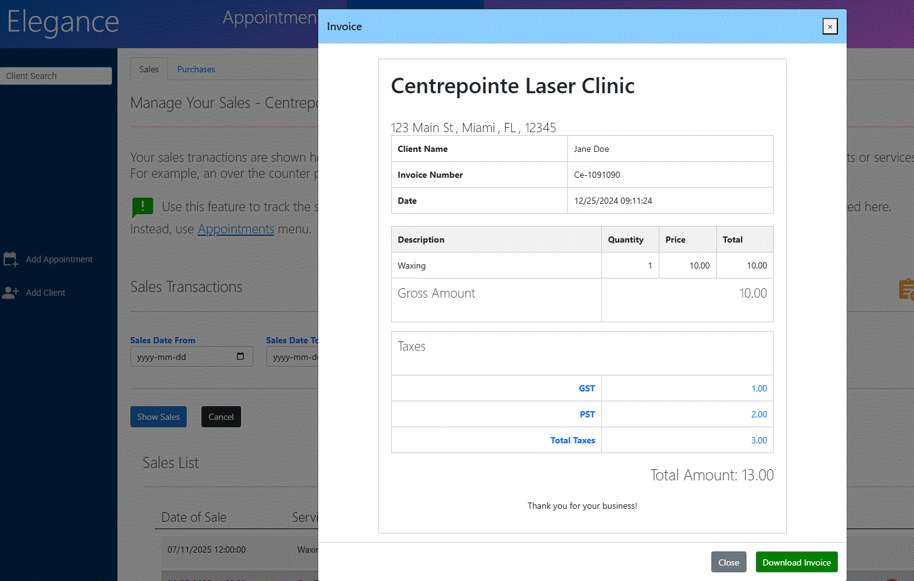
Task: Click the Total Taxes label
Action: click(572, 440)
